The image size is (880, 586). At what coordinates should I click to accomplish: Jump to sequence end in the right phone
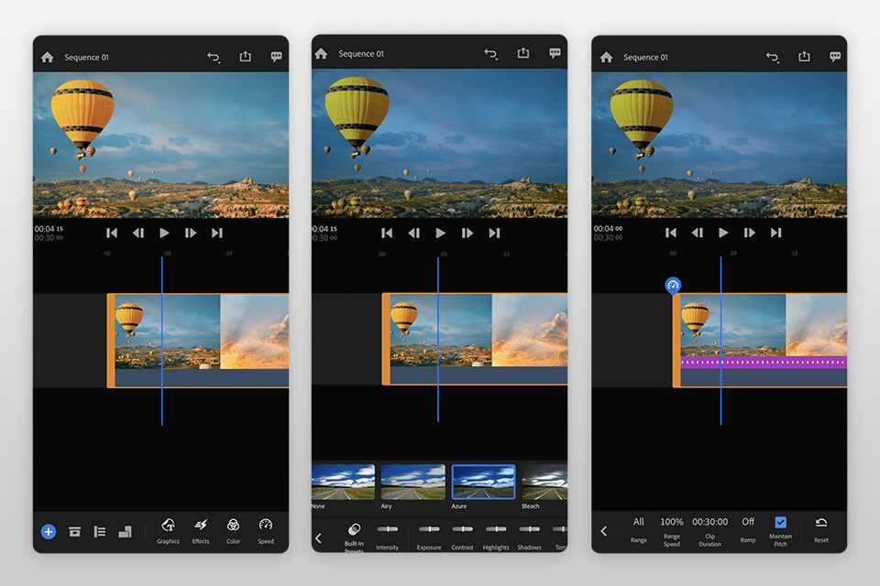coord(776,233)
